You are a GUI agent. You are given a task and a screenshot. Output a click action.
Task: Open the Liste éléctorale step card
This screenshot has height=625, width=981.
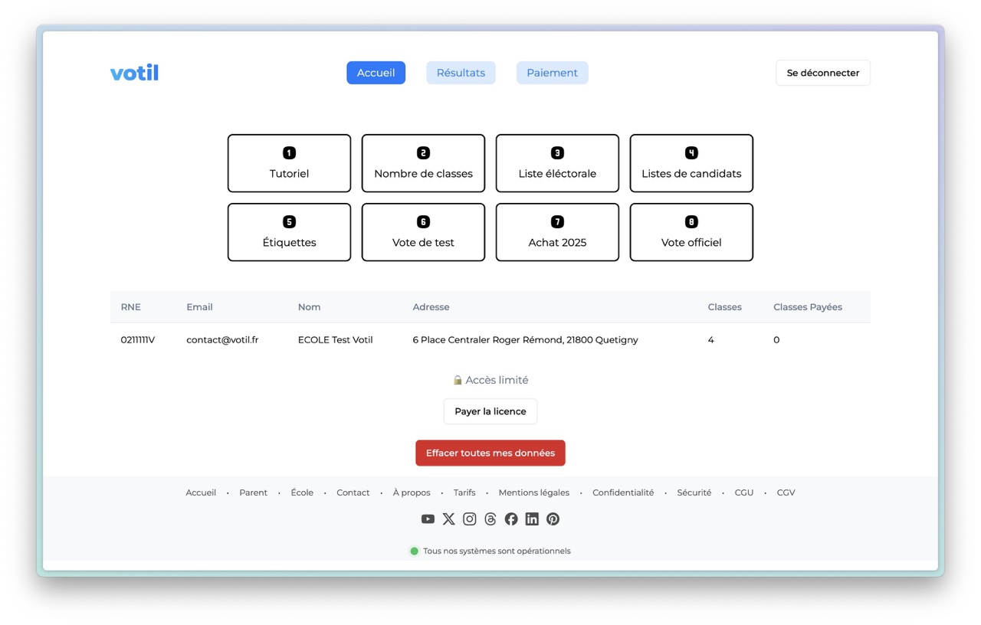pyautogui.click(x=557, y=163)
